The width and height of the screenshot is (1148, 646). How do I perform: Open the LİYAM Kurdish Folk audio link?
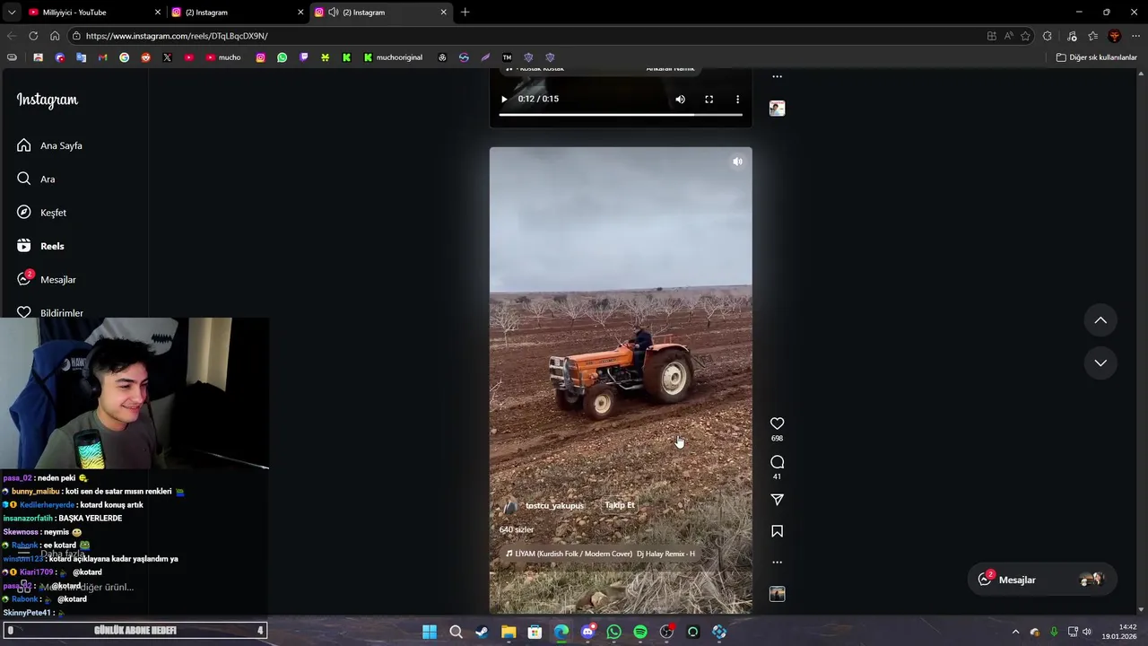(x=600, y=554)
